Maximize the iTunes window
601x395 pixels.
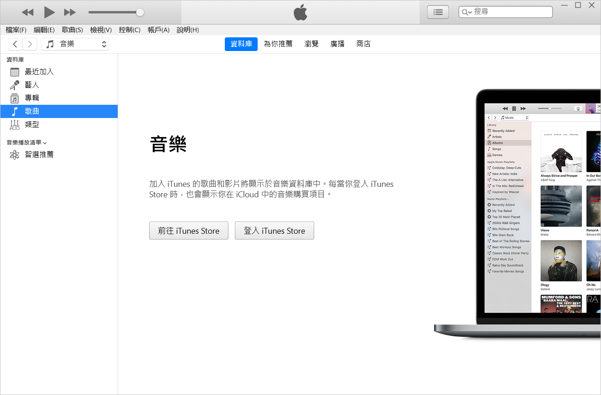point(578,5)
